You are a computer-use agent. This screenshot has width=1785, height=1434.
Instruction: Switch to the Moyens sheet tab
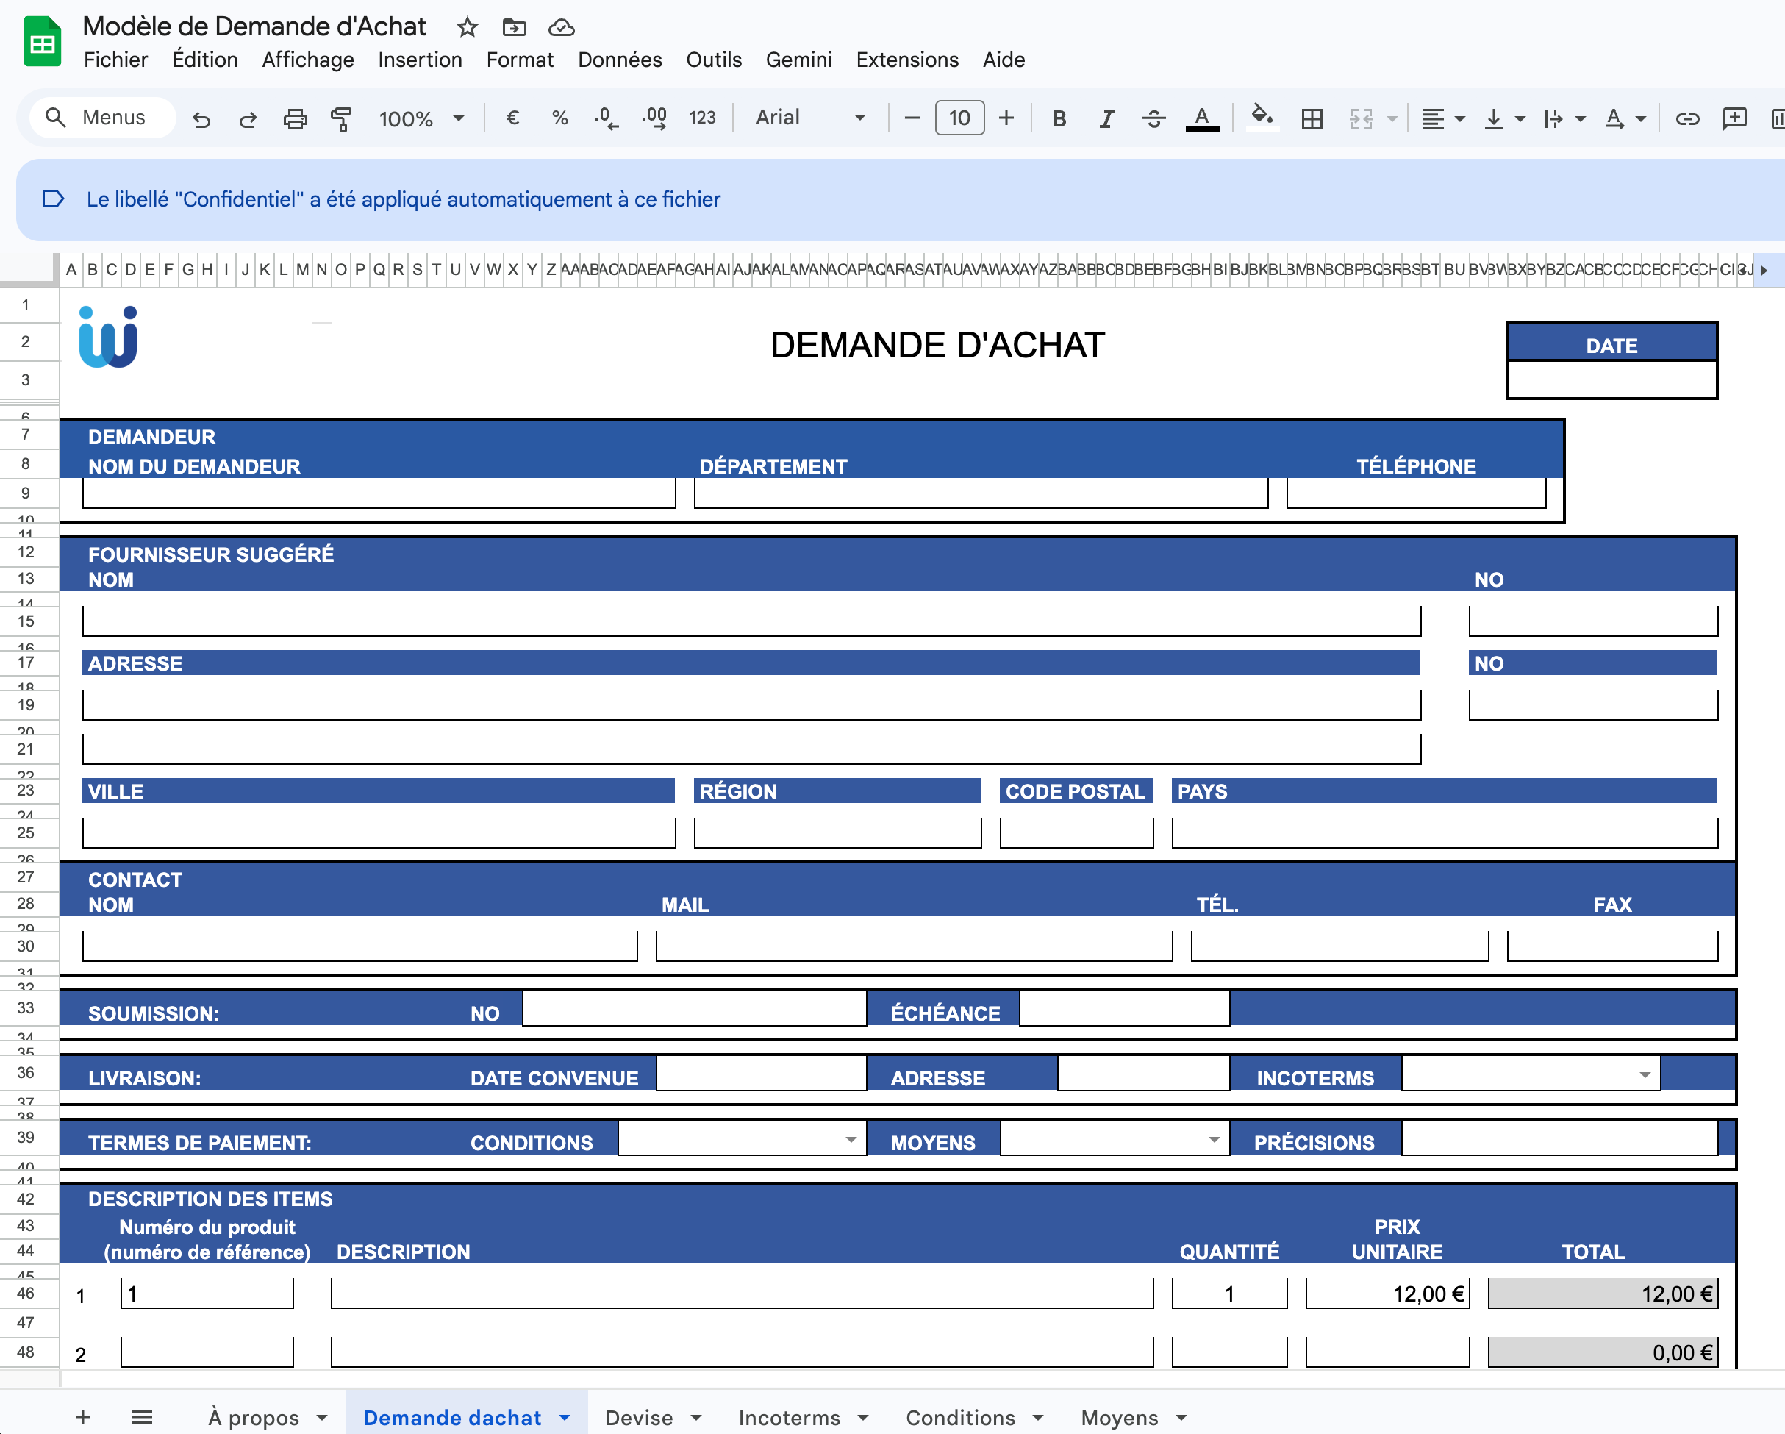[x=1120, y=1417]
